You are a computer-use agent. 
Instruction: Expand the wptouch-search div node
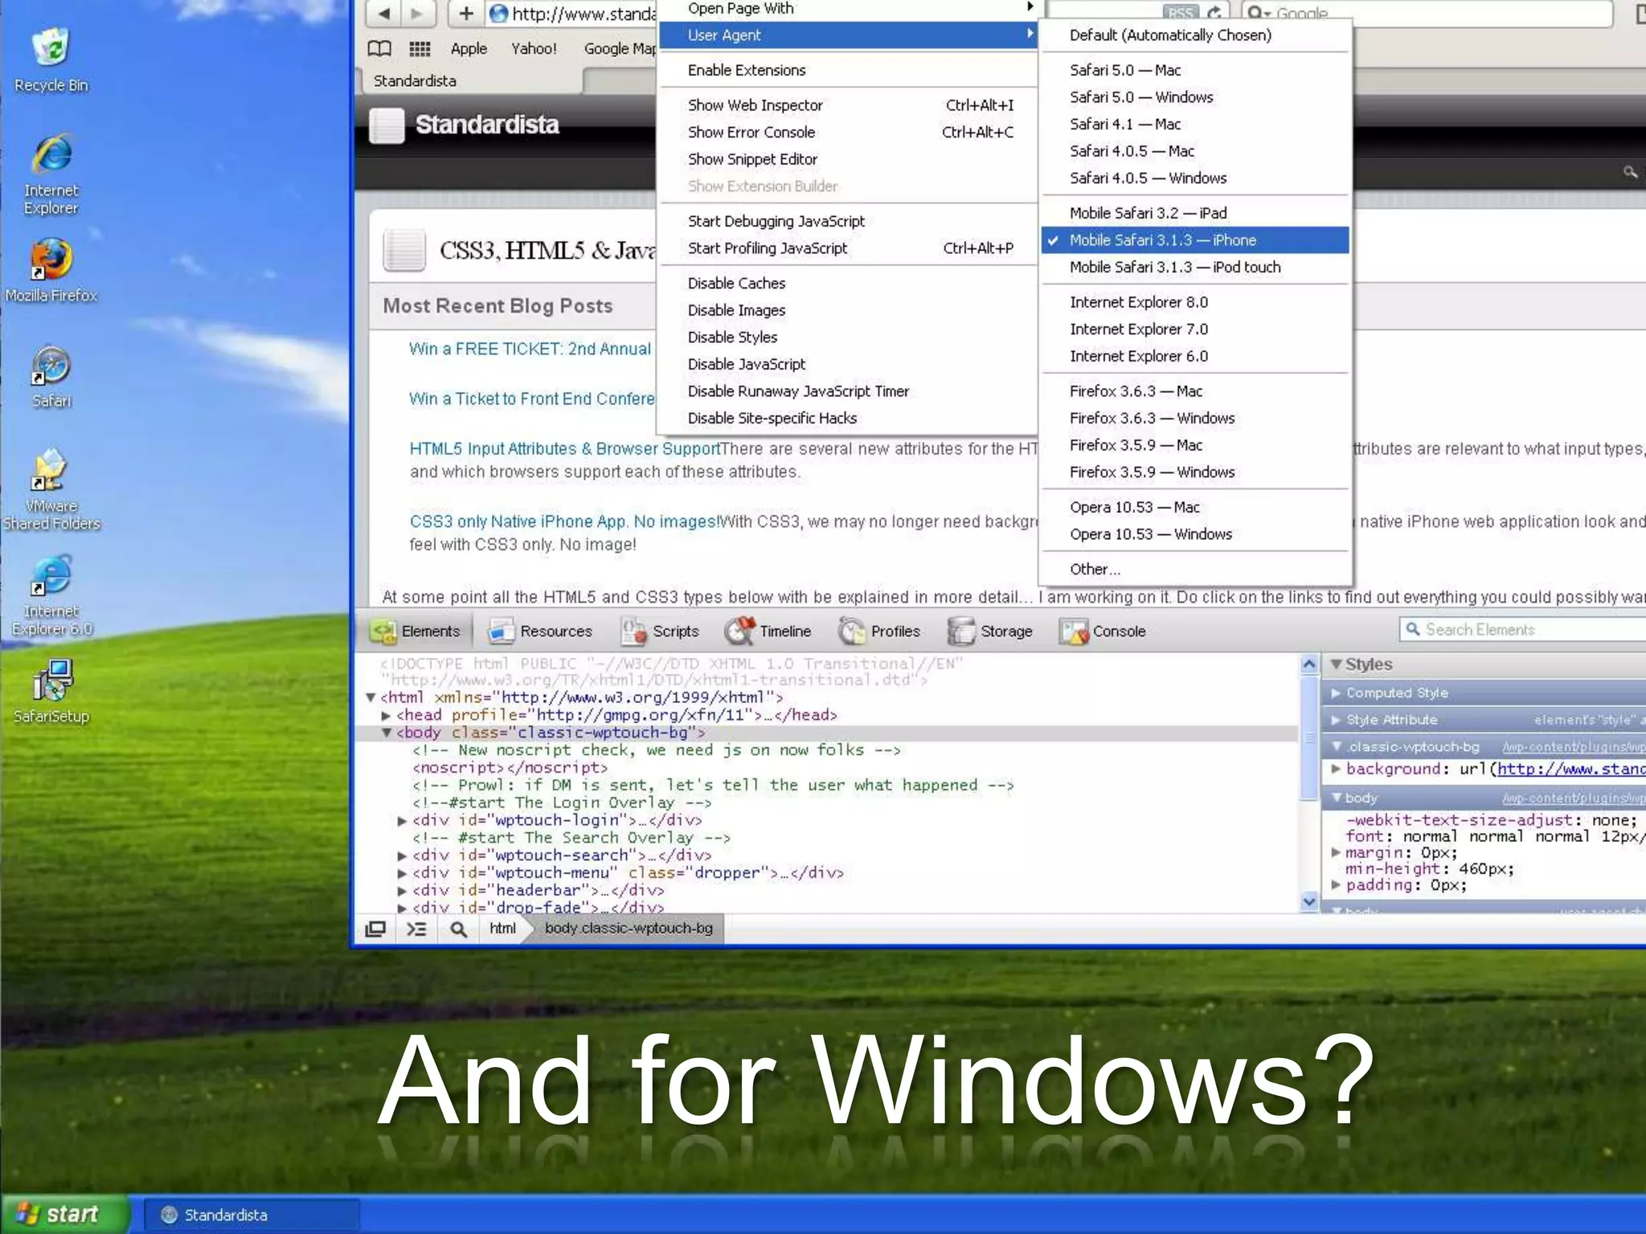[x=402, y=856]
